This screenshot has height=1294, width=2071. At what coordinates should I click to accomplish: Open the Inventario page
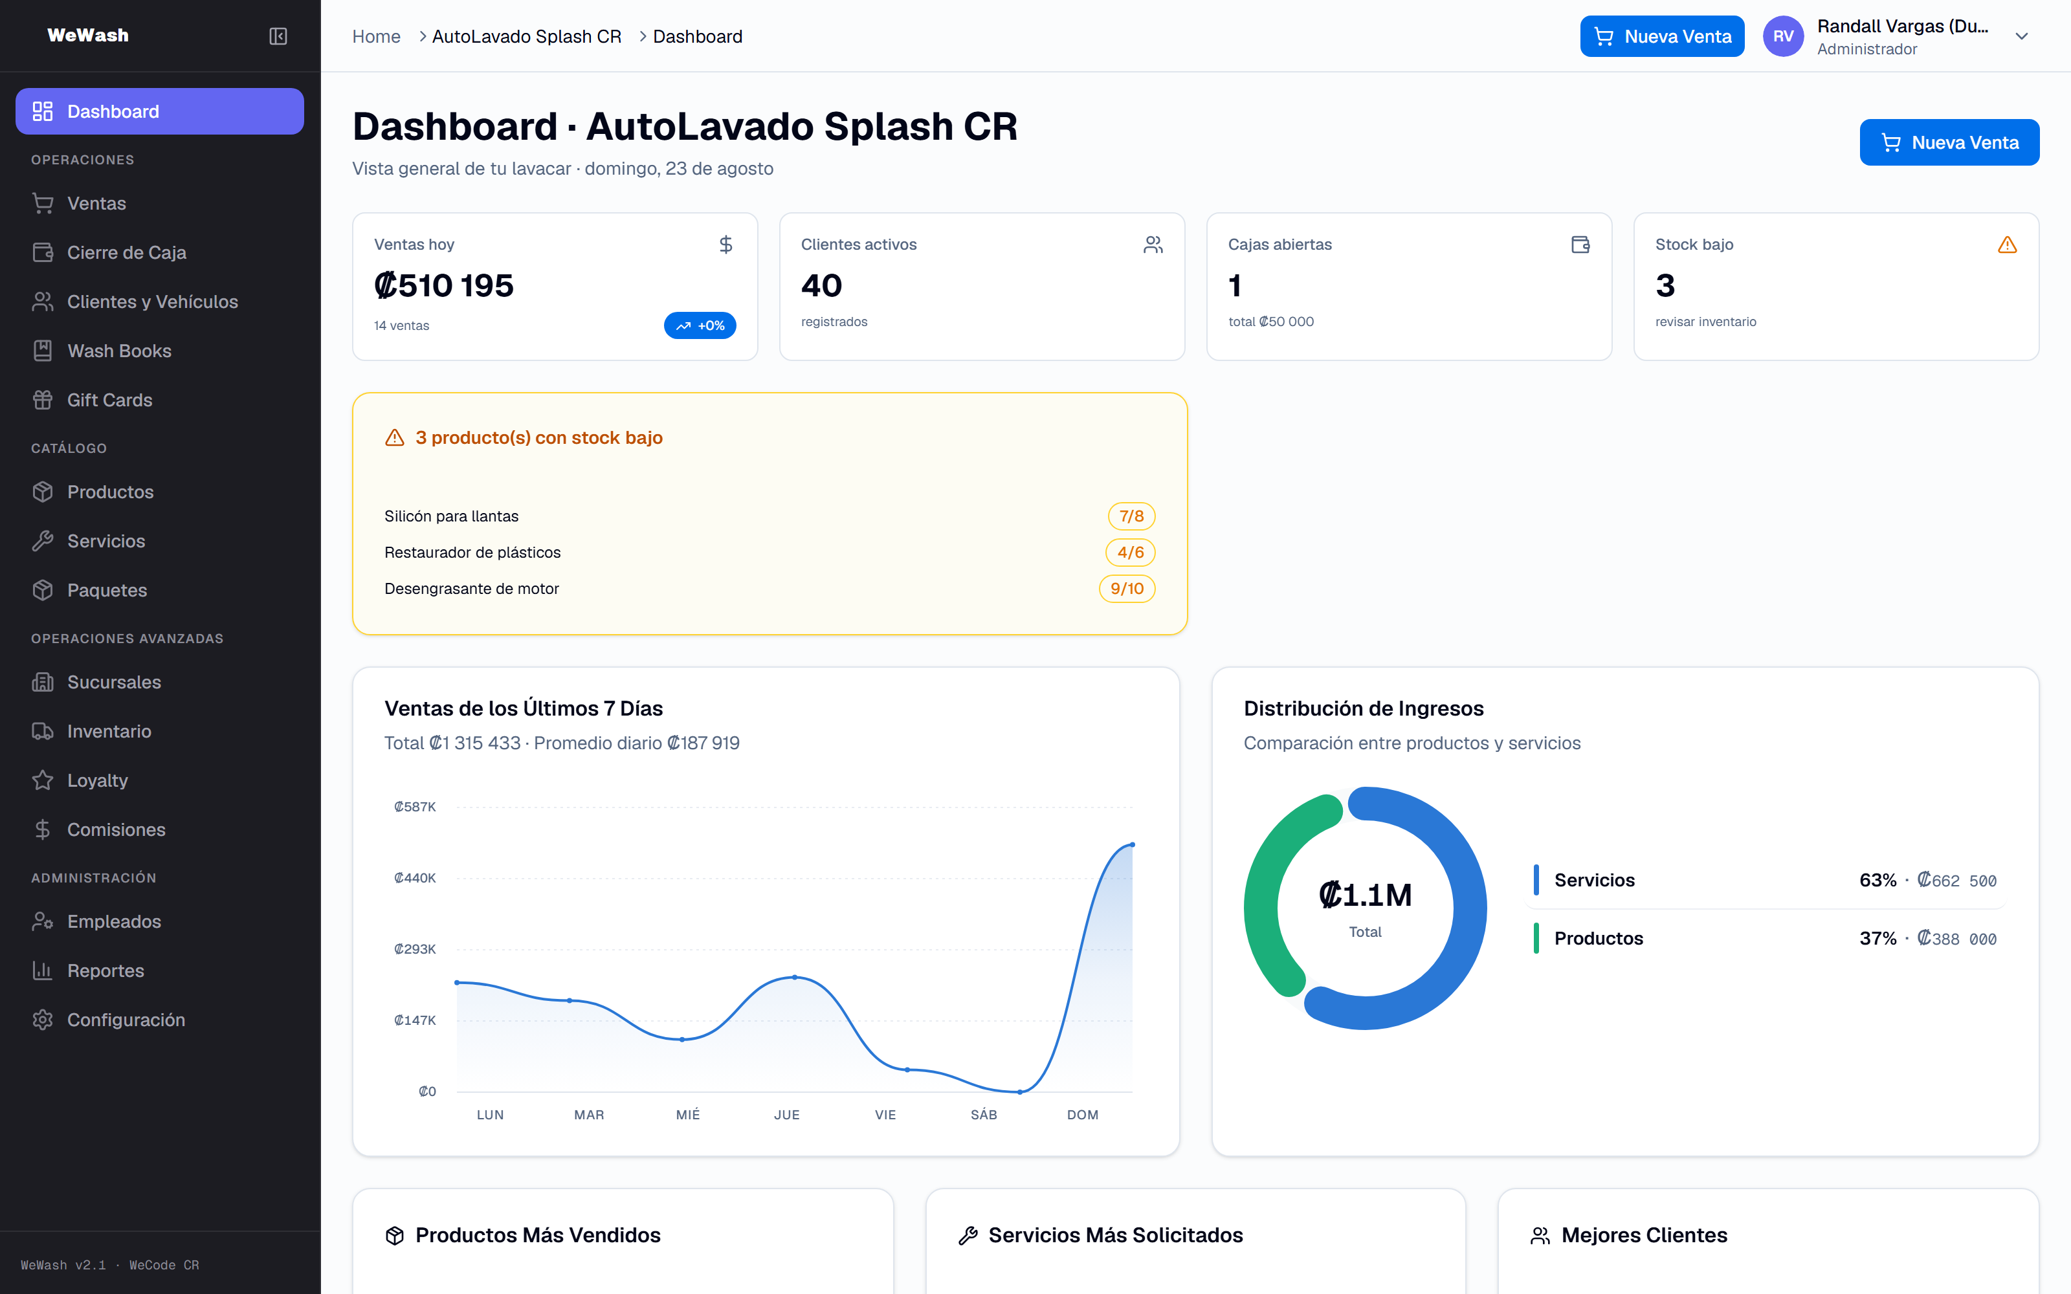(159, 732)
